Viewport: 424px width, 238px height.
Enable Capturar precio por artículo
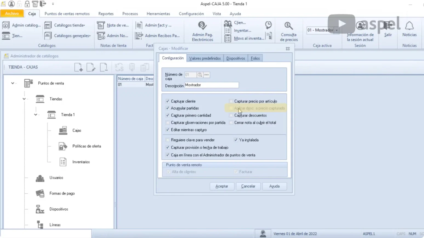point(231,101)
